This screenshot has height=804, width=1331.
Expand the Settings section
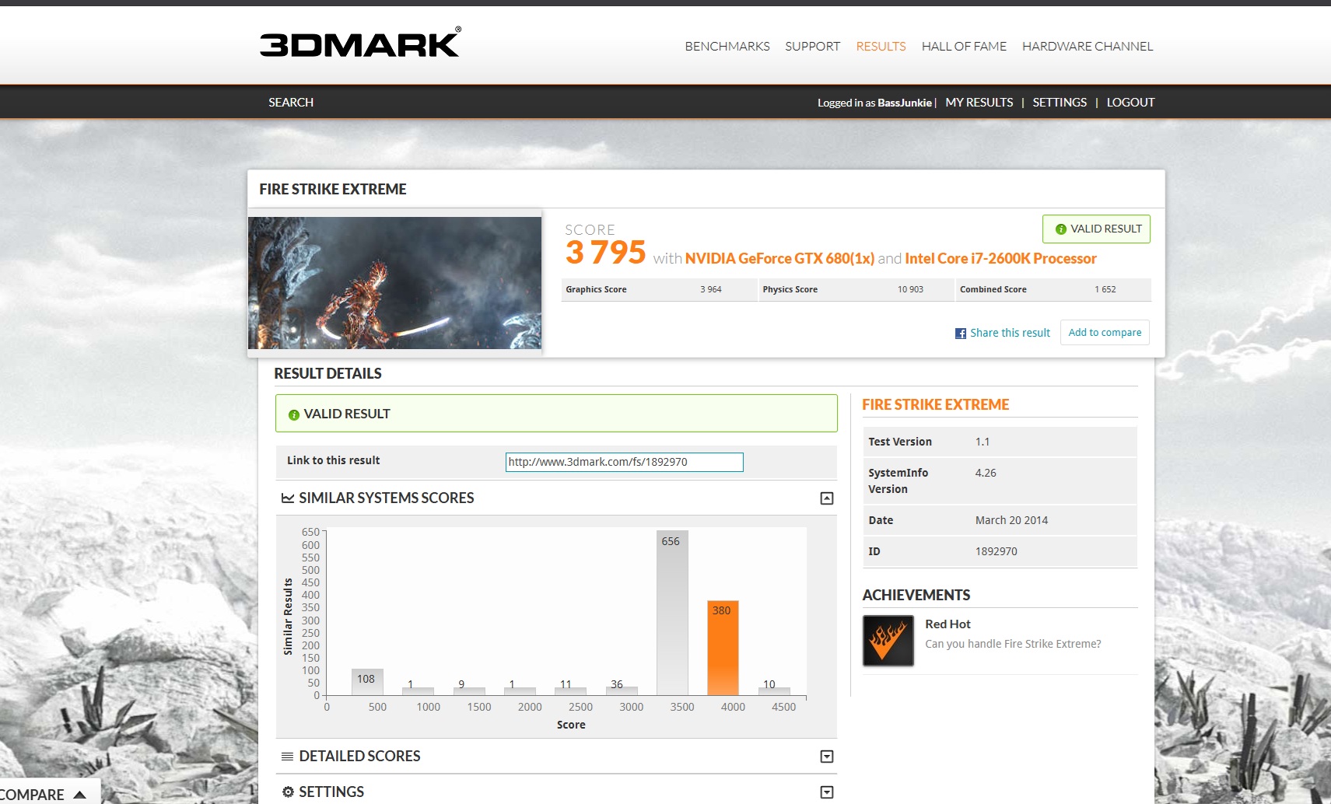click(x=827, y=792)
